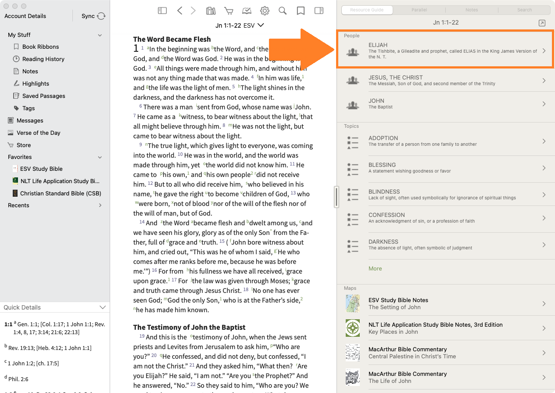Go forward with the right arrow
Image resolution: width=555 pixels, height=393 pixels.
pyautogui.click(x=193, y=11)
